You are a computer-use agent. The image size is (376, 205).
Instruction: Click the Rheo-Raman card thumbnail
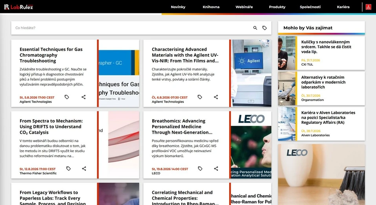point(251,194)
